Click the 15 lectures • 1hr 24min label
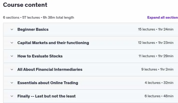This screenshot has height=103, width=178. click(x=156, y=29)
